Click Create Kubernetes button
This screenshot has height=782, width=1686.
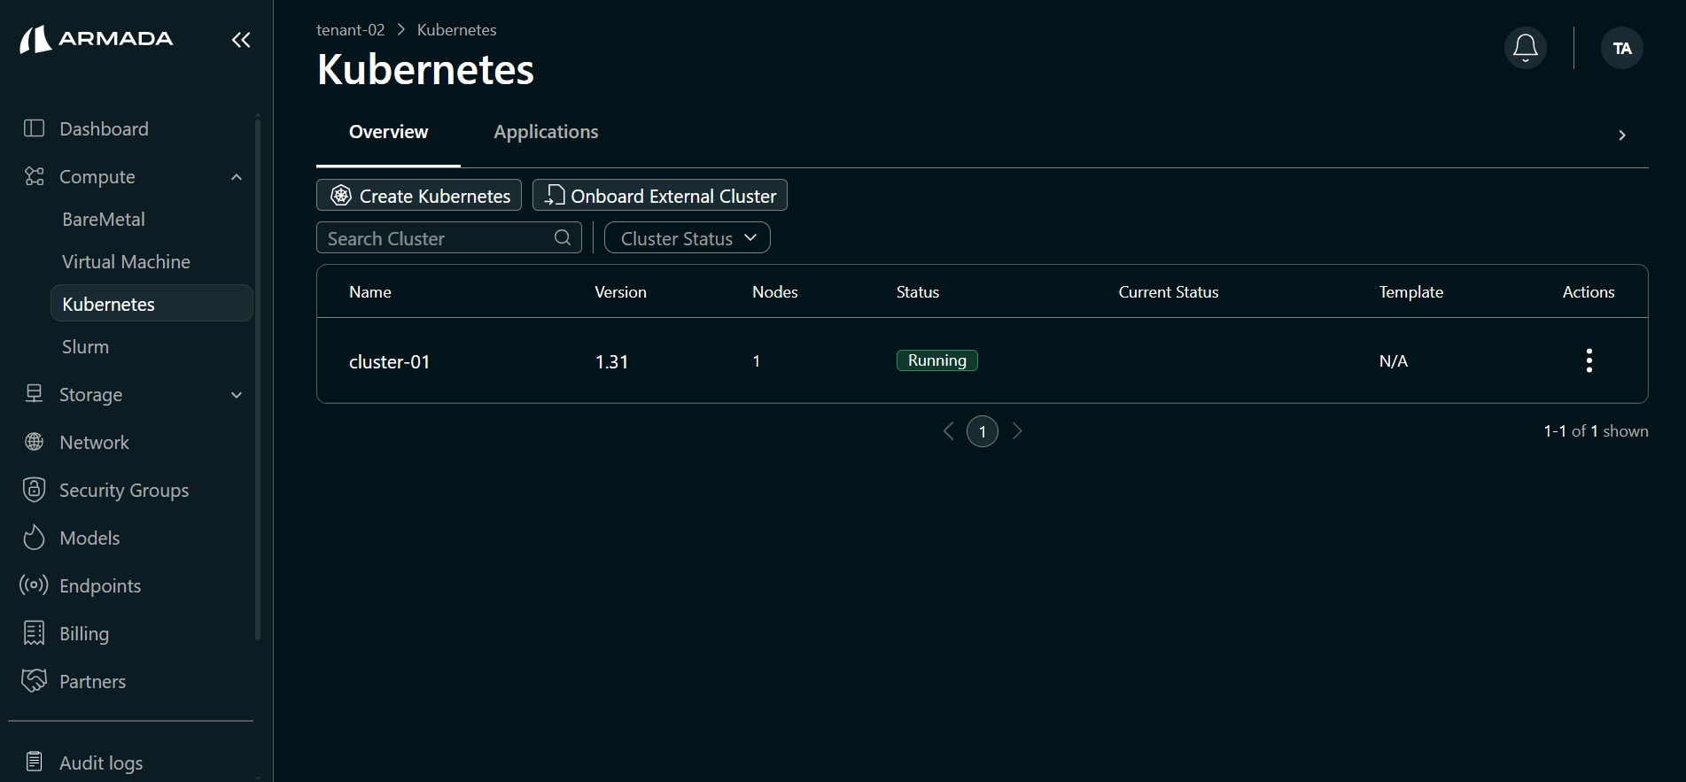tap(419, 195)
